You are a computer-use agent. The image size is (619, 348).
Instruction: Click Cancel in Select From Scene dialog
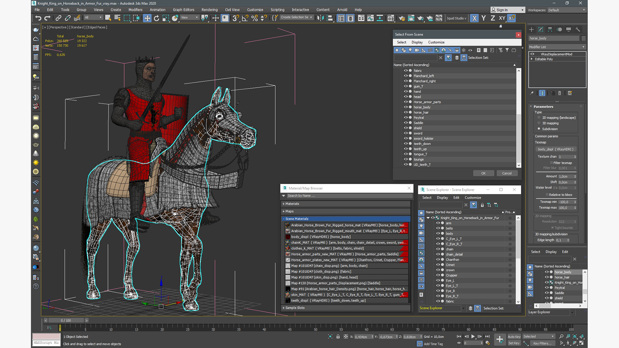pos(507,173)
